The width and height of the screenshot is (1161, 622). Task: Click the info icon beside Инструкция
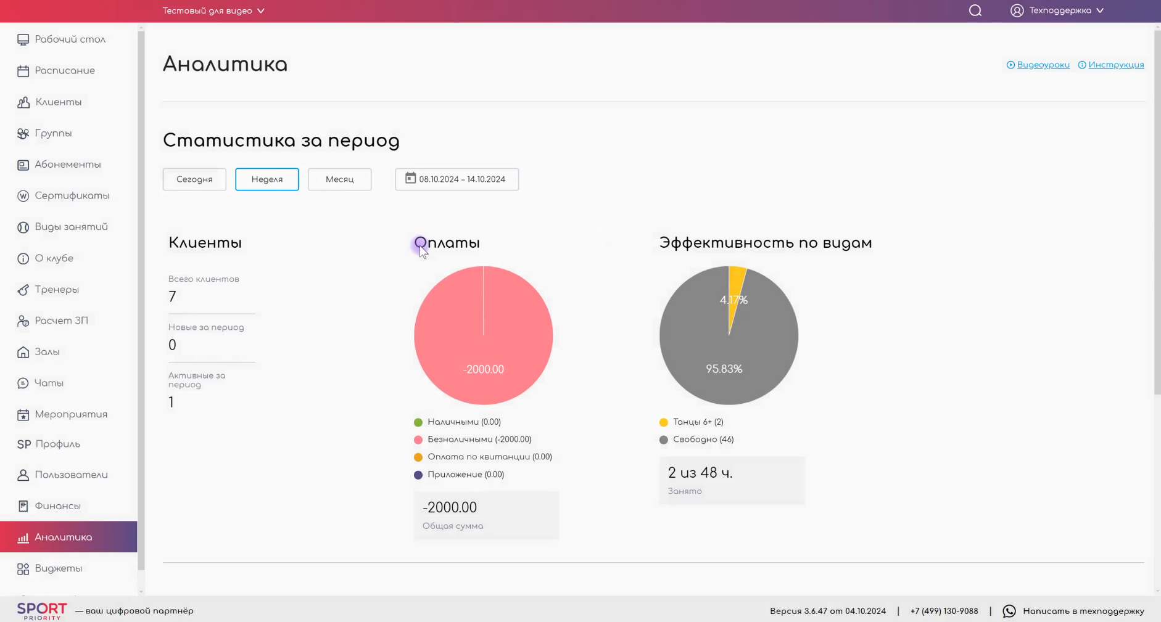(1082, 65)
